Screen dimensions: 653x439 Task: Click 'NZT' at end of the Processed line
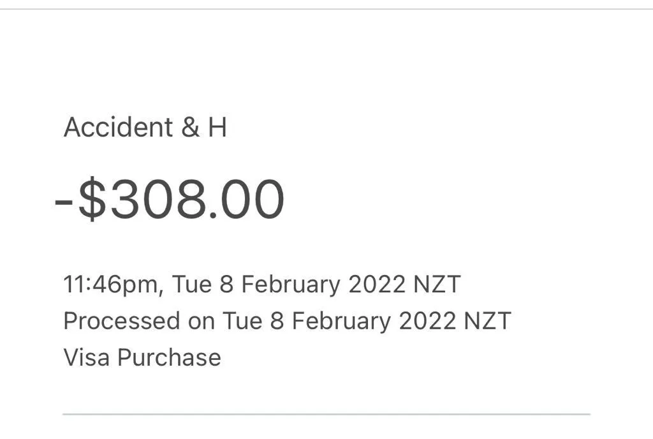pos(487,321)
